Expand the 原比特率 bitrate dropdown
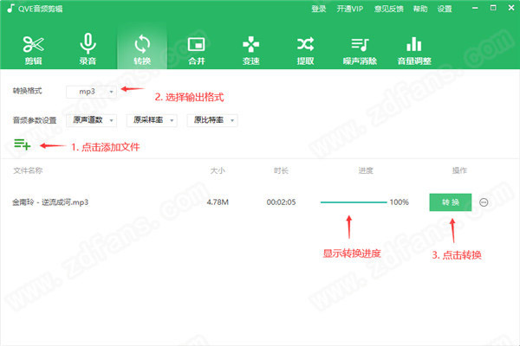Screen dimensions: 520x346 click(212, 120)
